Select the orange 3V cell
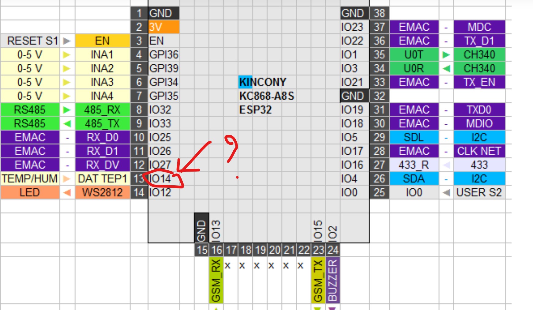Image resolution: width=533 pixels, height=310 pixels. [164, 27]
